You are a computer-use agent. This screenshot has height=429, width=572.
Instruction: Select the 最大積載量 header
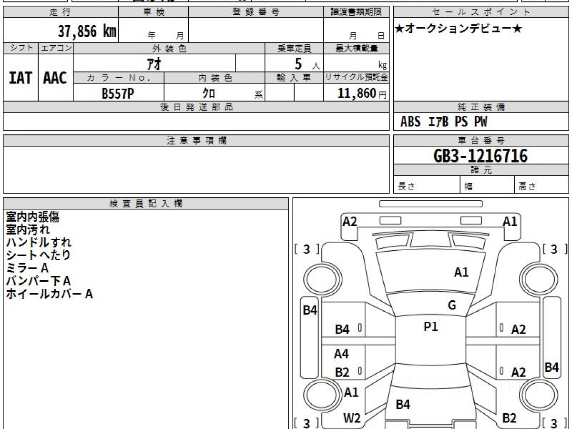[357, 48]
